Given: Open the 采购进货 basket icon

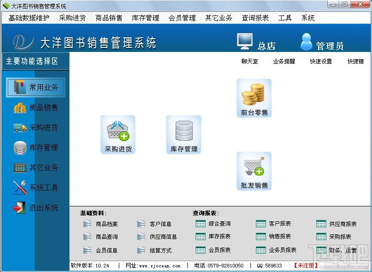Looking at the screenshot, I should click(118, 134).
